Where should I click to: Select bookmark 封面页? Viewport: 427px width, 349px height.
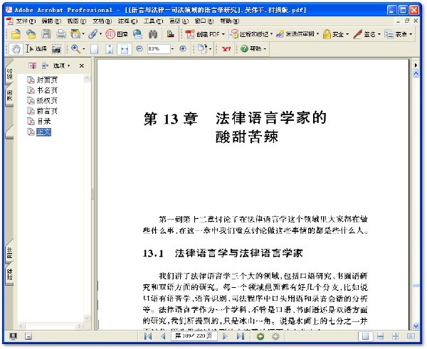(x=47, y=80)
